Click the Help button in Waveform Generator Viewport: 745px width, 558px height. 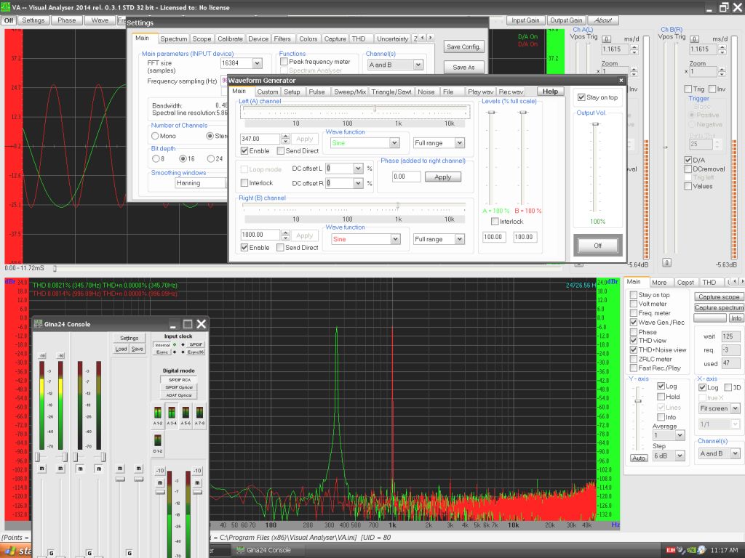point(550,92)
